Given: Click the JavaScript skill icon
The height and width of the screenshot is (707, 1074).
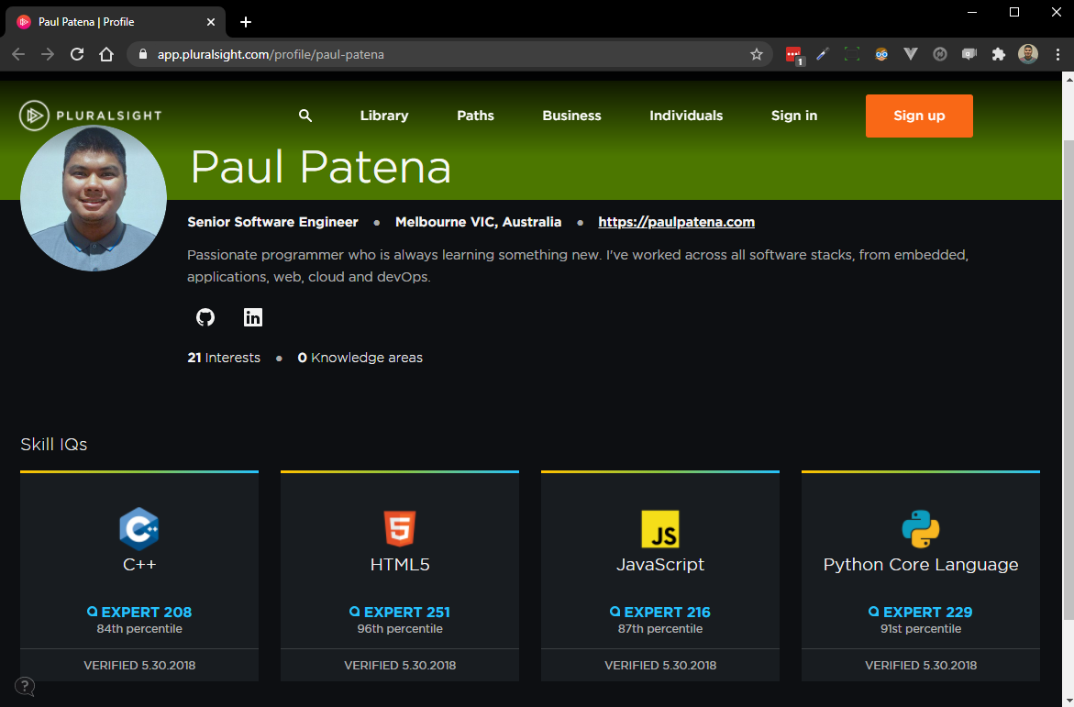Looking at the screenshot, I should click(x=660, y=529).
